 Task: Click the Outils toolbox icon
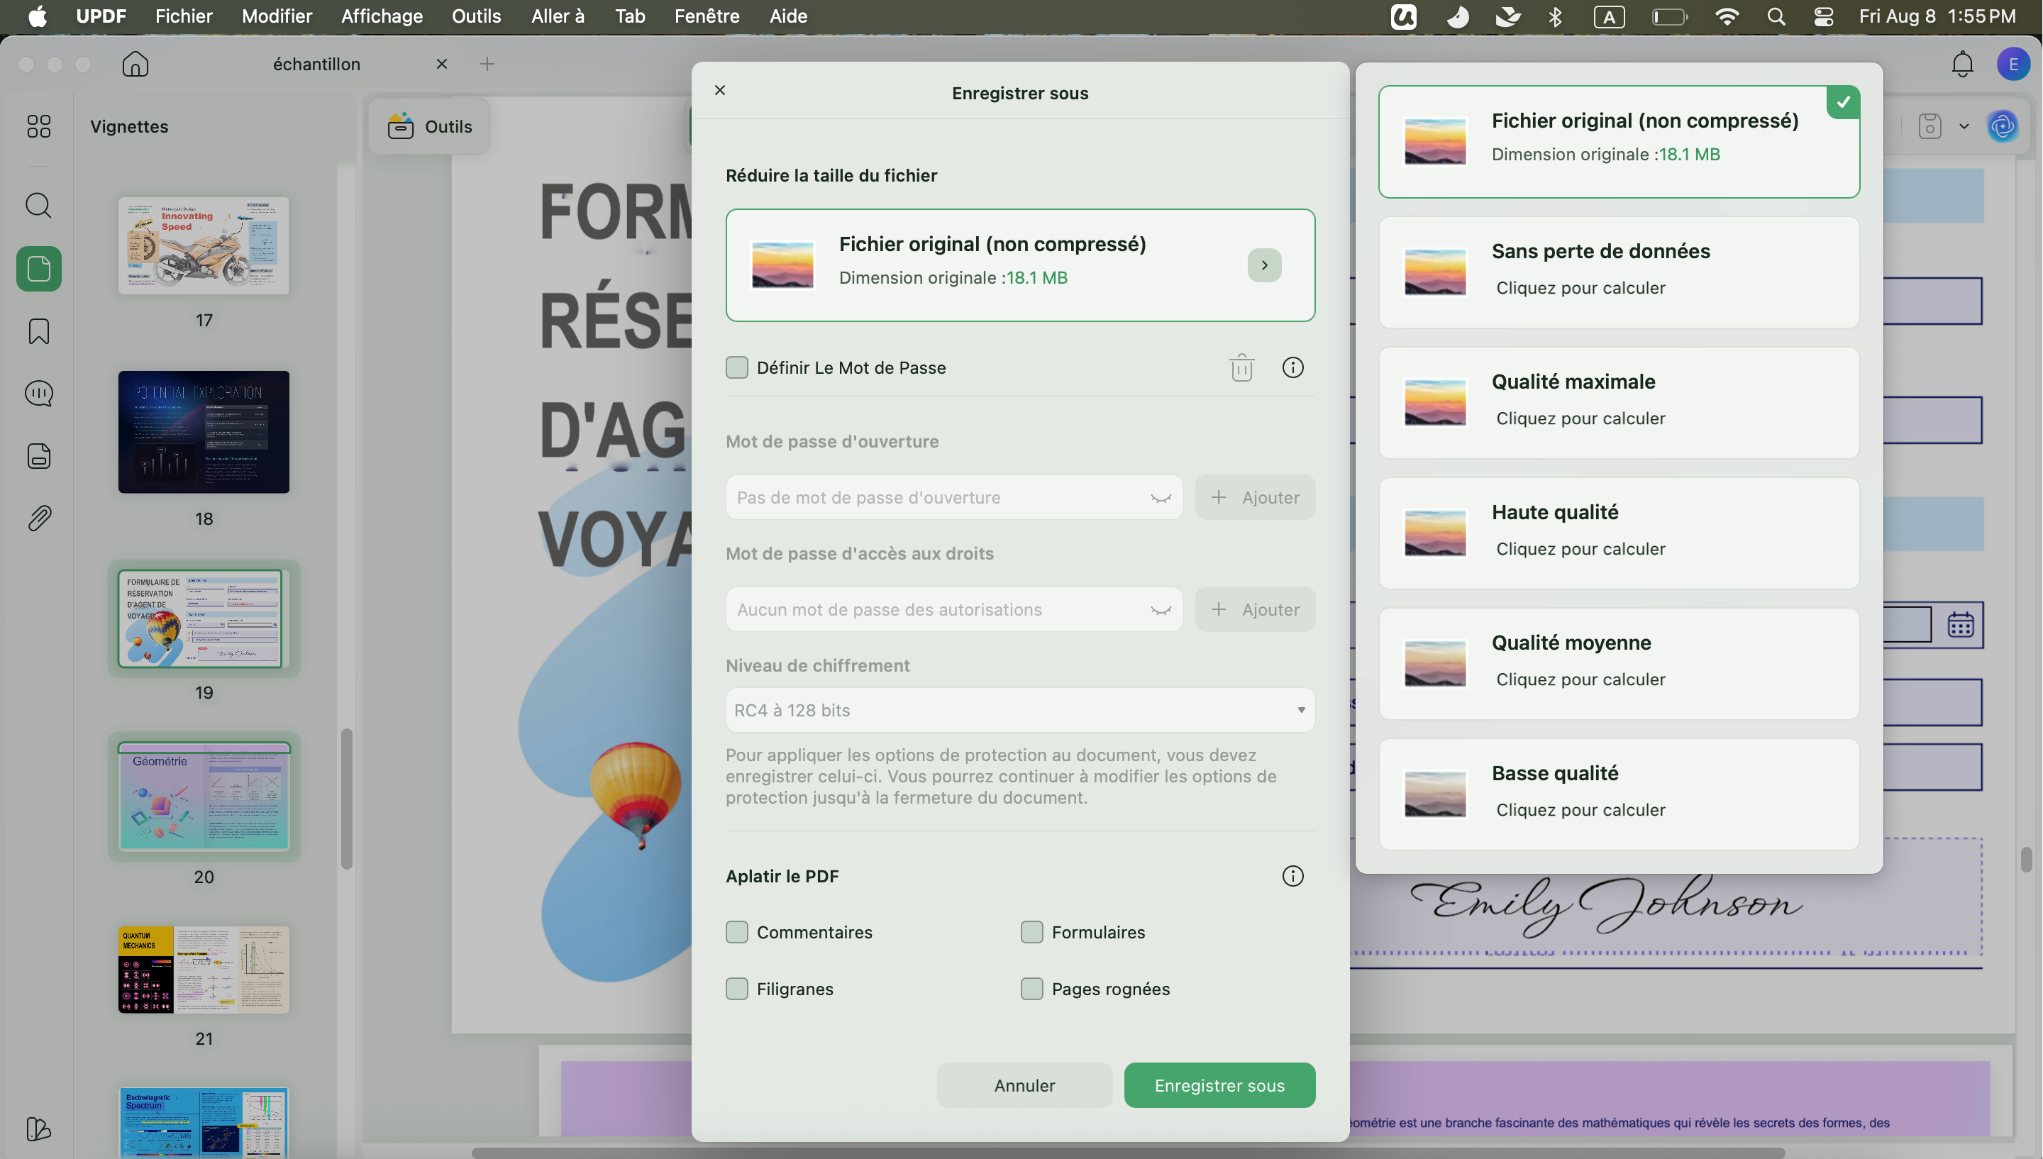pyautogui.click(x=400, y=126)
